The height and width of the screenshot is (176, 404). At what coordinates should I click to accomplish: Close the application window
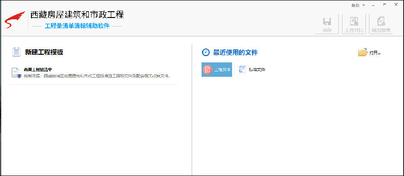396,4
